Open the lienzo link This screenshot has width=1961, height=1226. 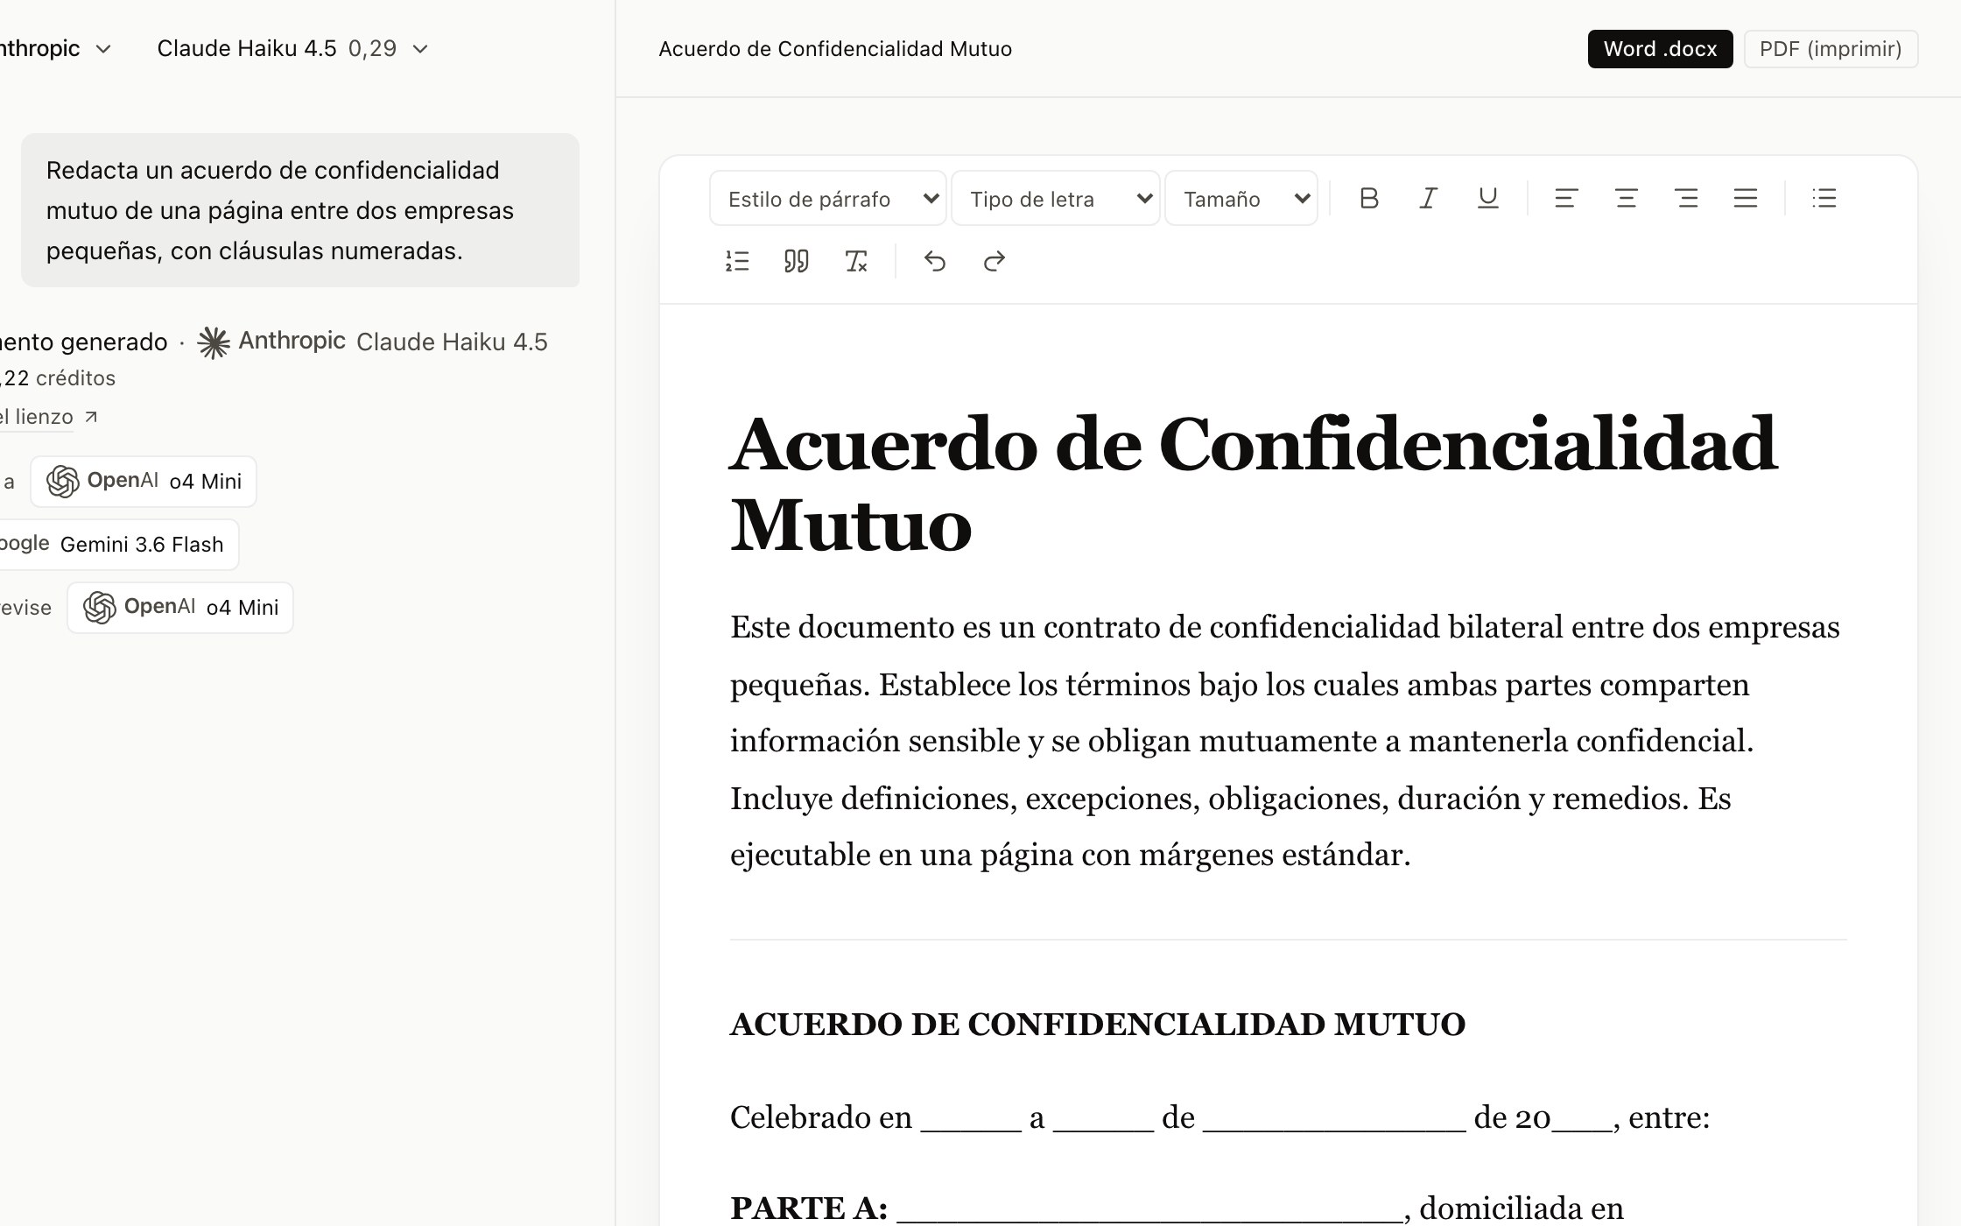[48, 417]
